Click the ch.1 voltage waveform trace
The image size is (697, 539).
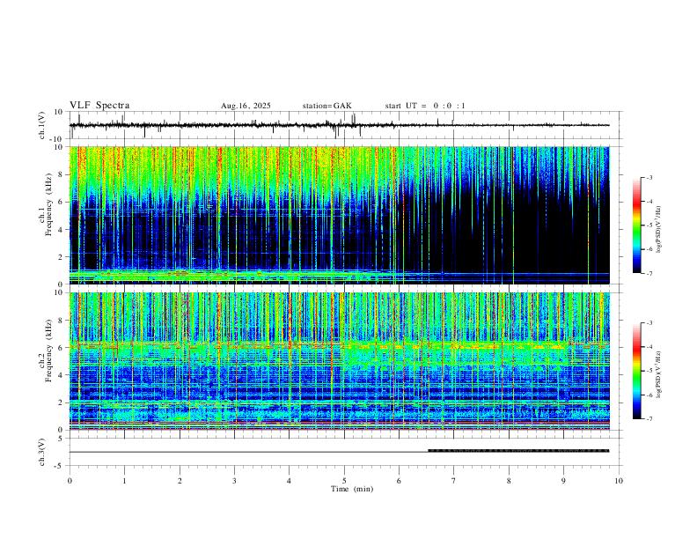click(339, 125)
